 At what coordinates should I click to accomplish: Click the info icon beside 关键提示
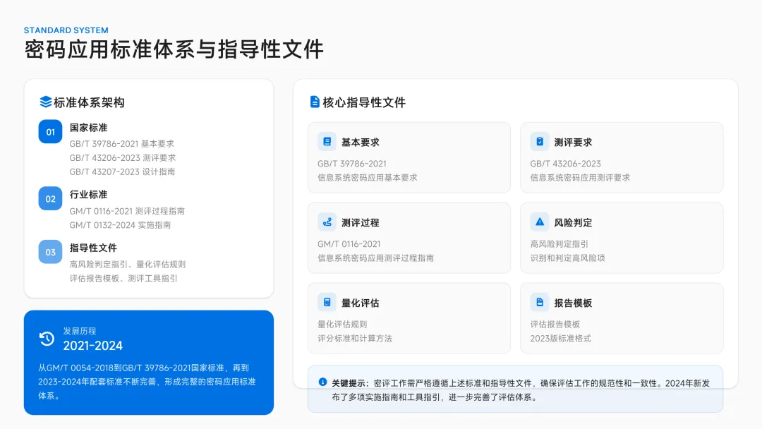(322, 382)
